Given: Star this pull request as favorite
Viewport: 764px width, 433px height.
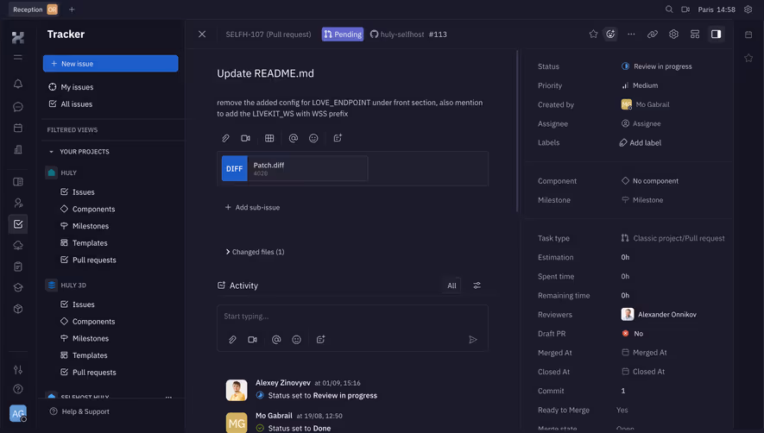Looking at the screenshot, I should pos(593,35).
